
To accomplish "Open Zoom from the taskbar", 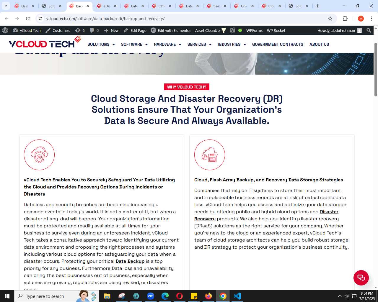I will pos(151,296).
